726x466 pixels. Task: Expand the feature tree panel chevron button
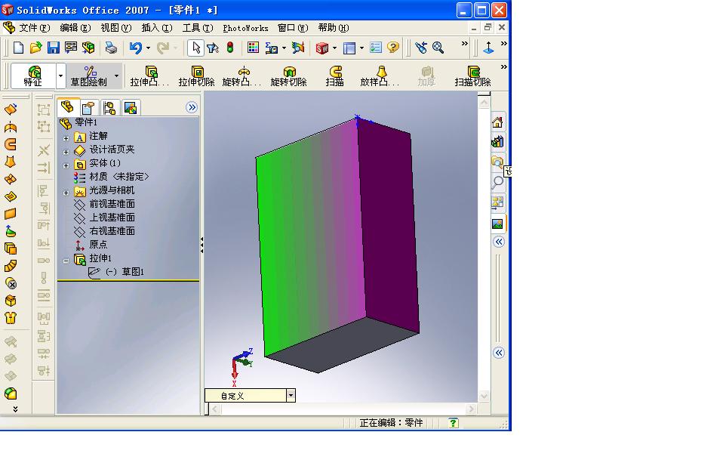(192, 107)
